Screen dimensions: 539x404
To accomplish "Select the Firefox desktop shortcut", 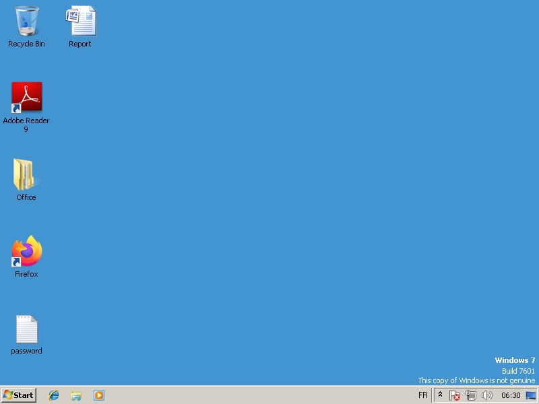I will 26,257.
